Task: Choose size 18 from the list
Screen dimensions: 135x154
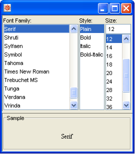Action: [x=114, y=64]
